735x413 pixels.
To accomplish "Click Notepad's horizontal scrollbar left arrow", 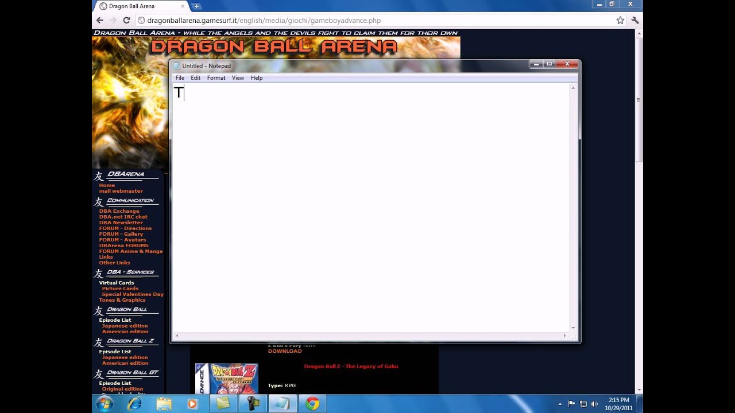I will point(176,336).
